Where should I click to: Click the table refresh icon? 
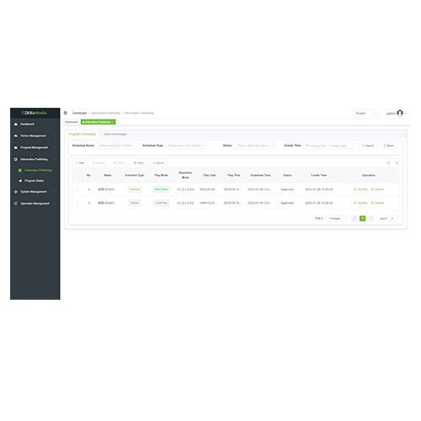pos(388,163)
